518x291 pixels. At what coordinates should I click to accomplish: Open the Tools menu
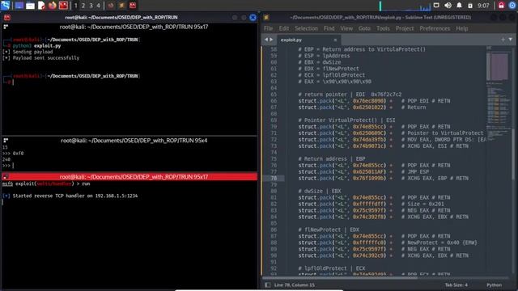(383, 28)
